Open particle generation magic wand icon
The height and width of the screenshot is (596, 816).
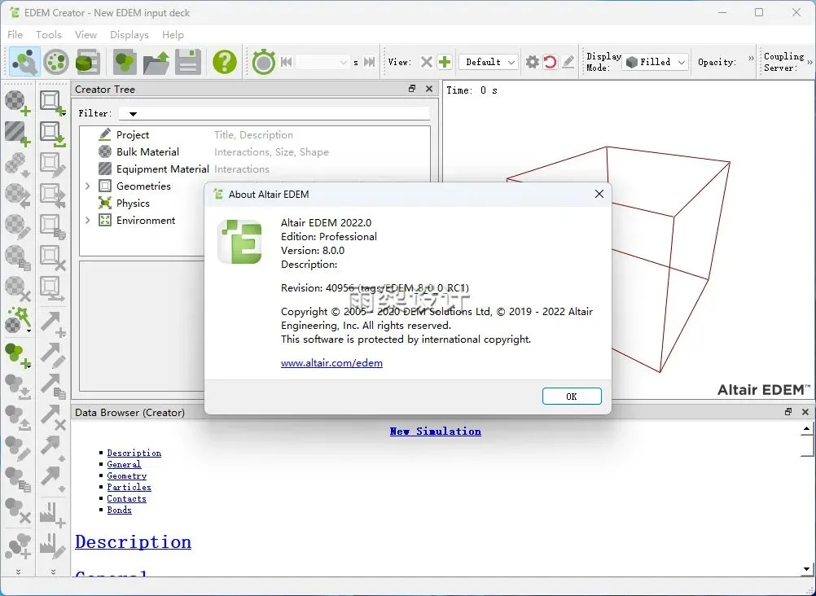(x=18, y=319)
